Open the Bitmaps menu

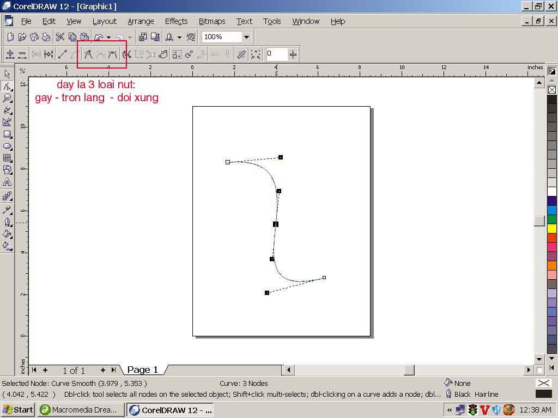(212, 21)
